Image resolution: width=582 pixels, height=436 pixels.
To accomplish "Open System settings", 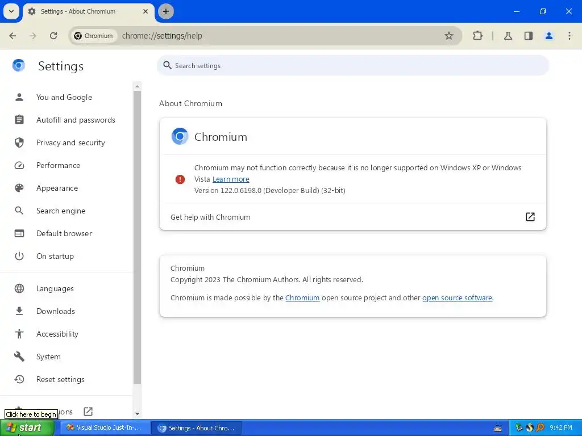I will (x=48, y=357).
